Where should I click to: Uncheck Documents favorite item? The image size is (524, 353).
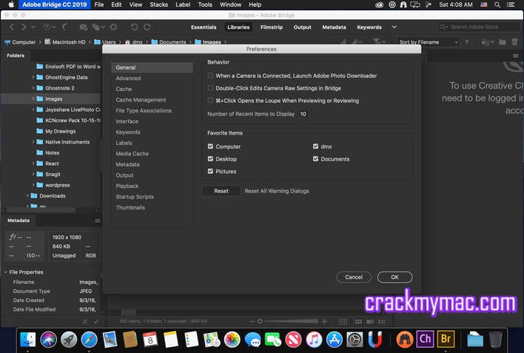(x=315, y=159)
